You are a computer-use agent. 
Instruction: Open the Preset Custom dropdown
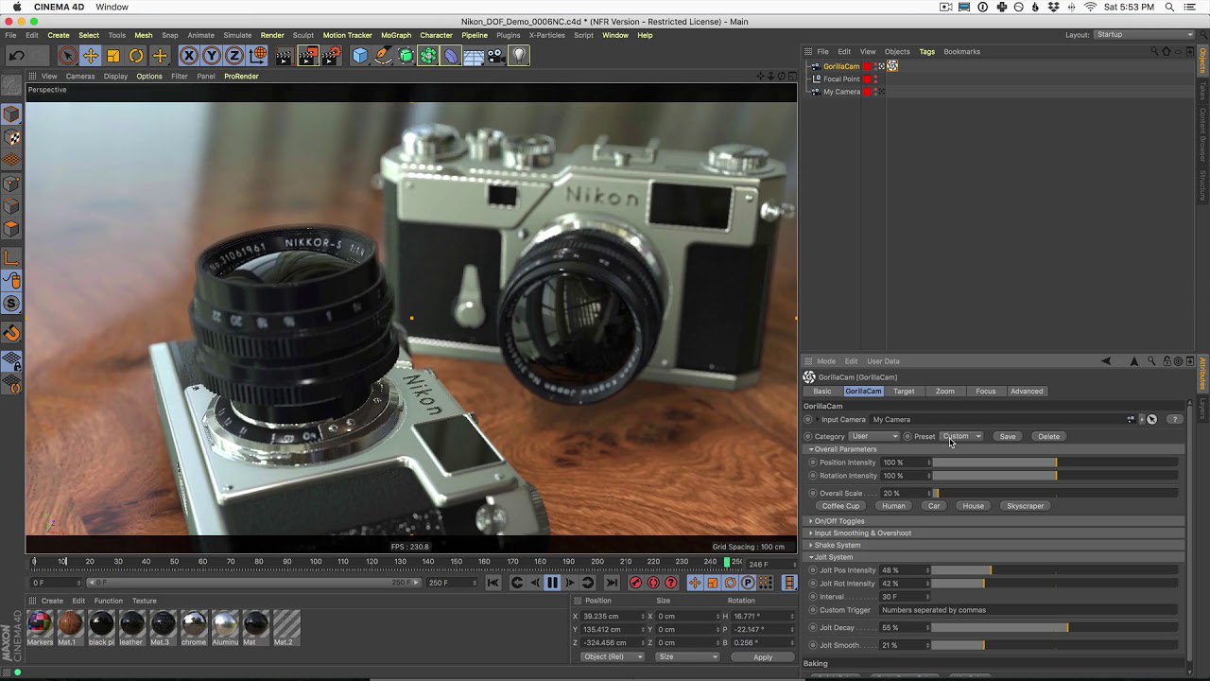coord(961,436)
